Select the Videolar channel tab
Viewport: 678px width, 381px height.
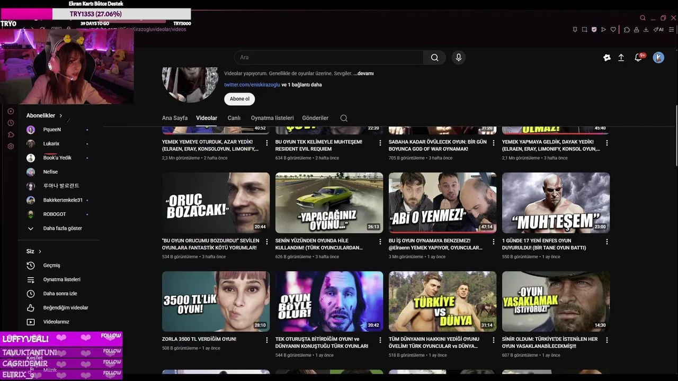[x=207, y=118]
